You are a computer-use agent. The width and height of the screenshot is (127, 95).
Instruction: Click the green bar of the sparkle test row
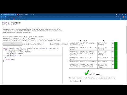click(x=116, y=66)
